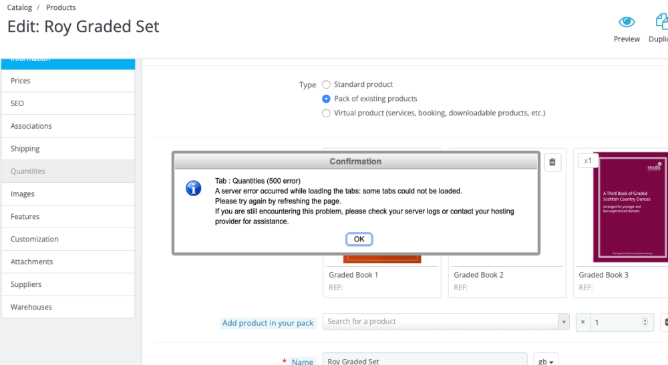
Task: Click the × multiplier icon beside pack quantity
Action: click(582, 322)
